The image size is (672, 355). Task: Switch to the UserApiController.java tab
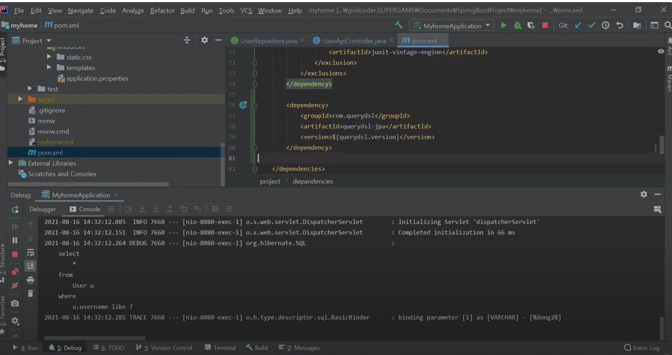coord(354,41)
